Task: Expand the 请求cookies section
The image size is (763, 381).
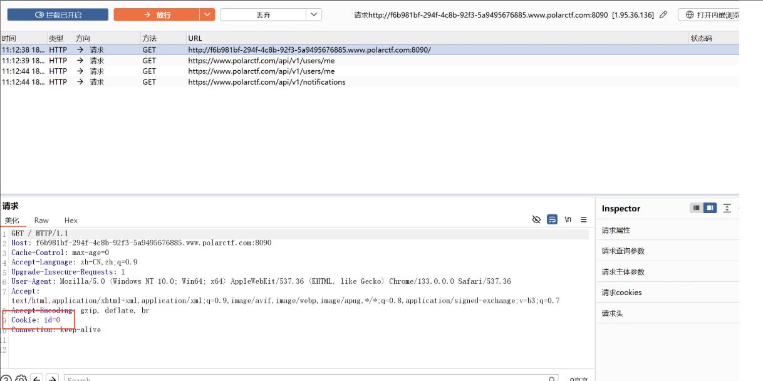Action: (667, 293)
